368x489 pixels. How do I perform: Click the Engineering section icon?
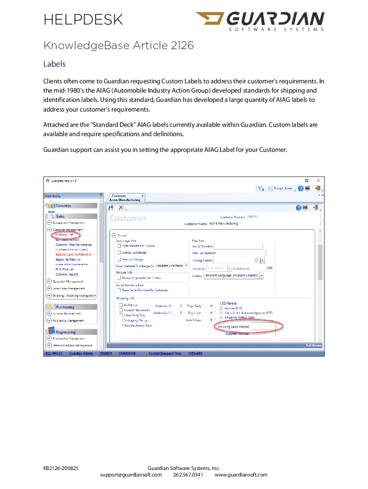point(51,331)
